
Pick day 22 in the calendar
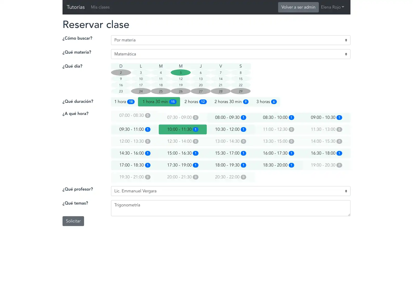[241, 85]
